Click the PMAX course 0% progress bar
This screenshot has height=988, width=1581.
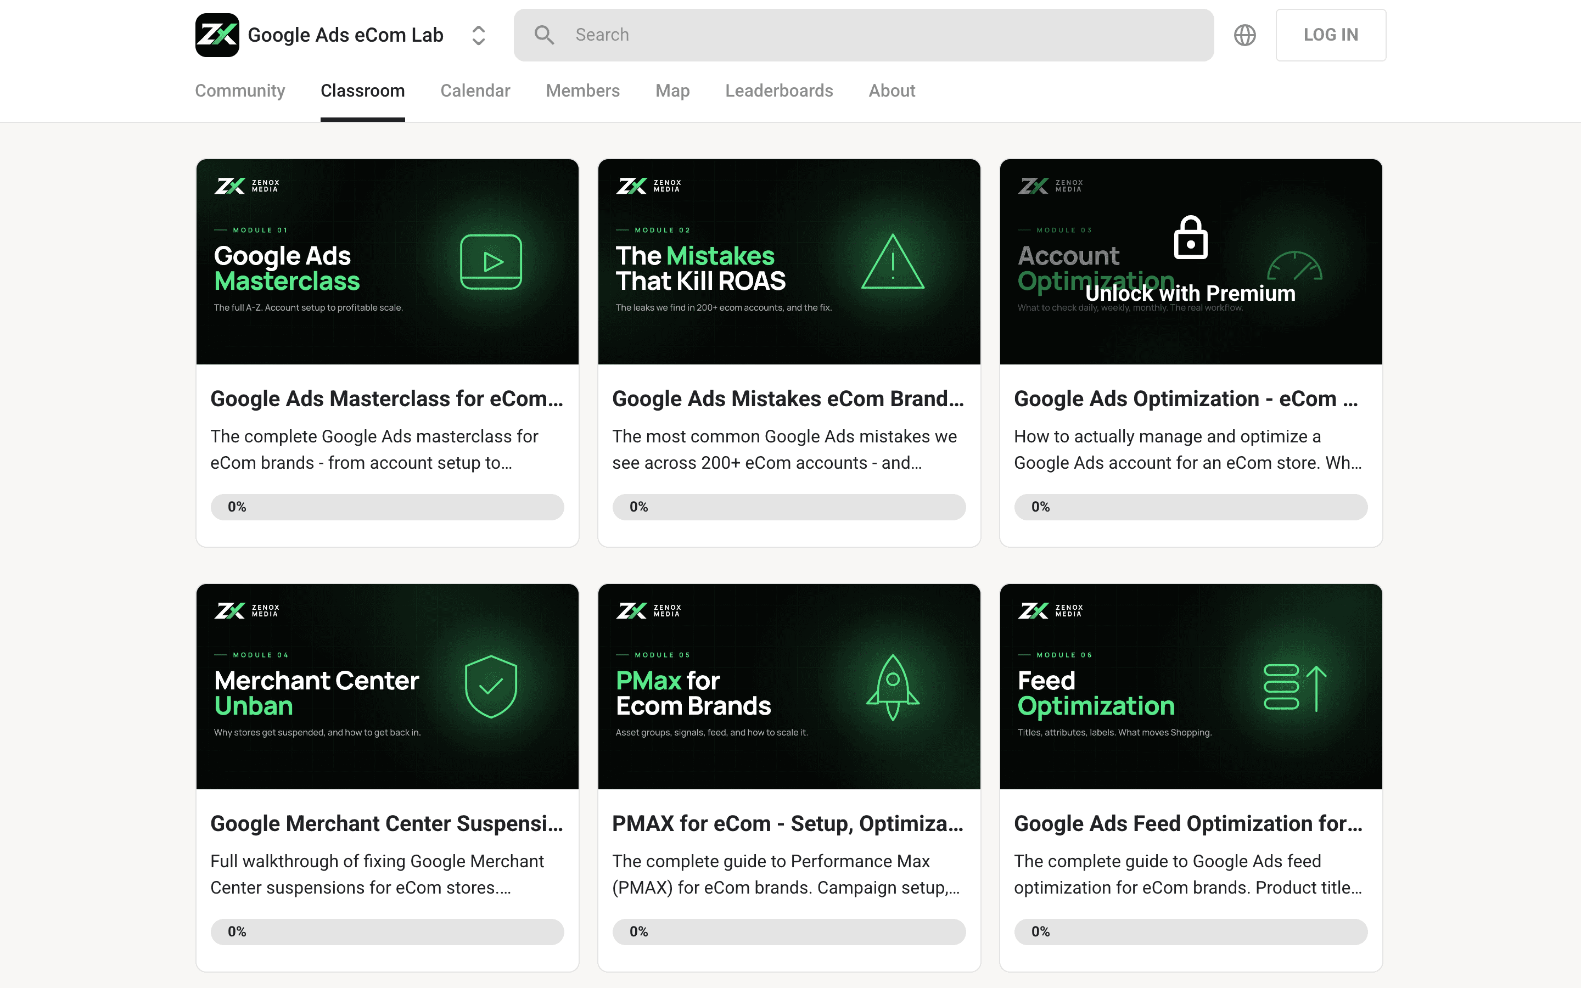tap(788, 932)
